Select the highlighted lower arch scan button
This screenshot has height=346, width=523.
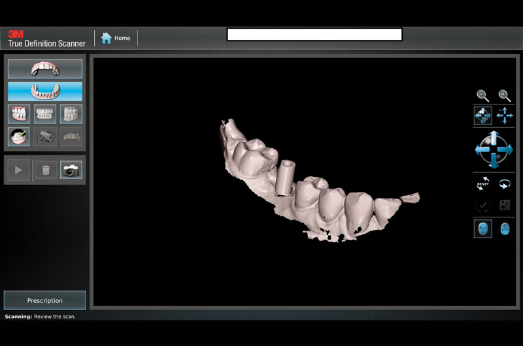click(x=45, y=91)
